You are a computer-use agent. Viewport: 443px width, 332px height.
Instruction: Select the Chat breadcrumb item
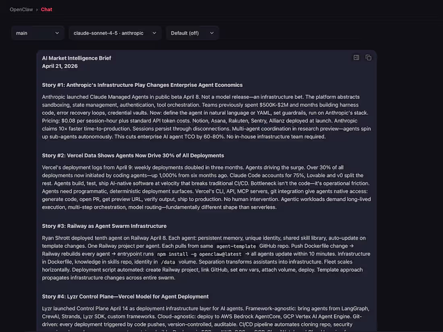pyautogui.click(x=46, y=9)
